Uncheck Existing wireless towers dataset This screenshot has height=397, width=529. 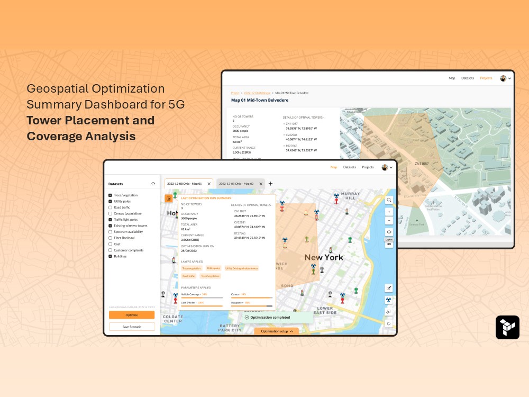click(x=111, y=225)
